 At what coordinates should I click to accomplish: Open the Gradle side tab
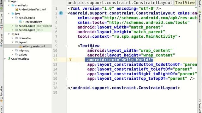tap(199, 4)
